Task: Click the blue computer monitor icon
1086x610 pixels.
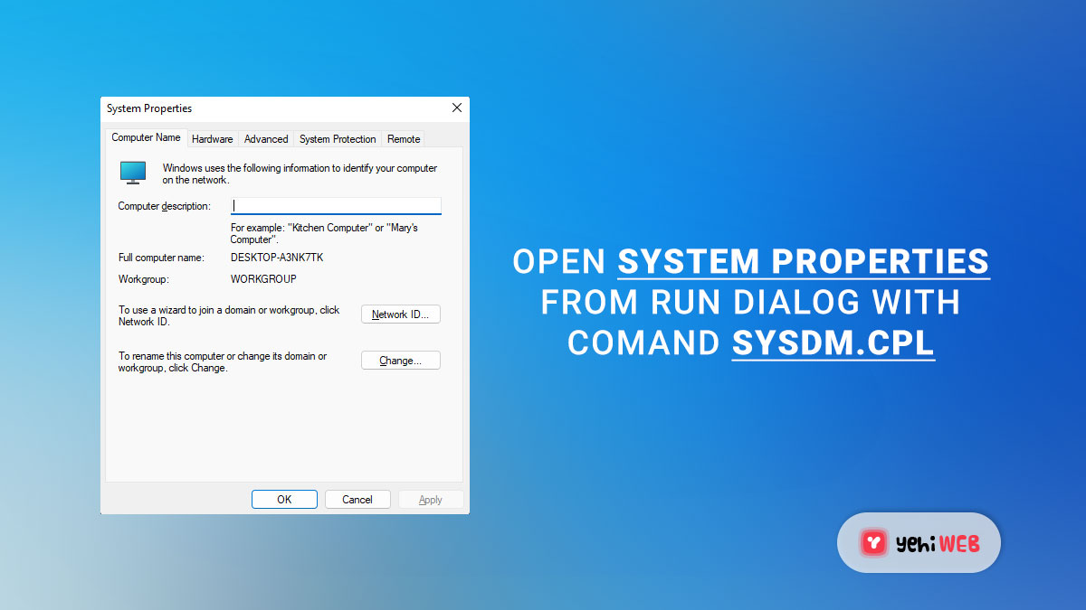Action: pos(133,173)
